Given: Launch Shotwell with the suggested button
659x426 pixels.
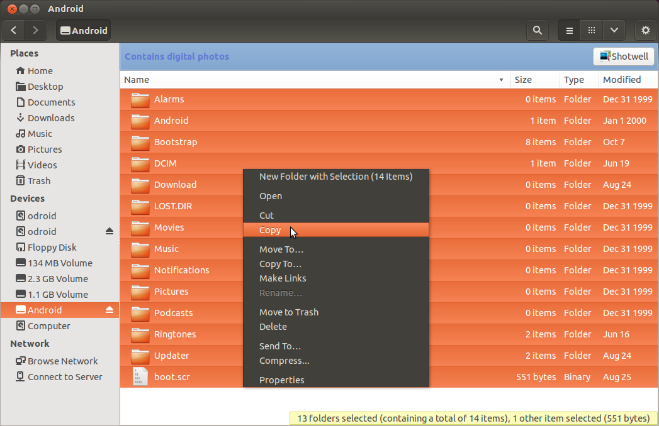Looking at the screenshot, I should tap(623, 56).
